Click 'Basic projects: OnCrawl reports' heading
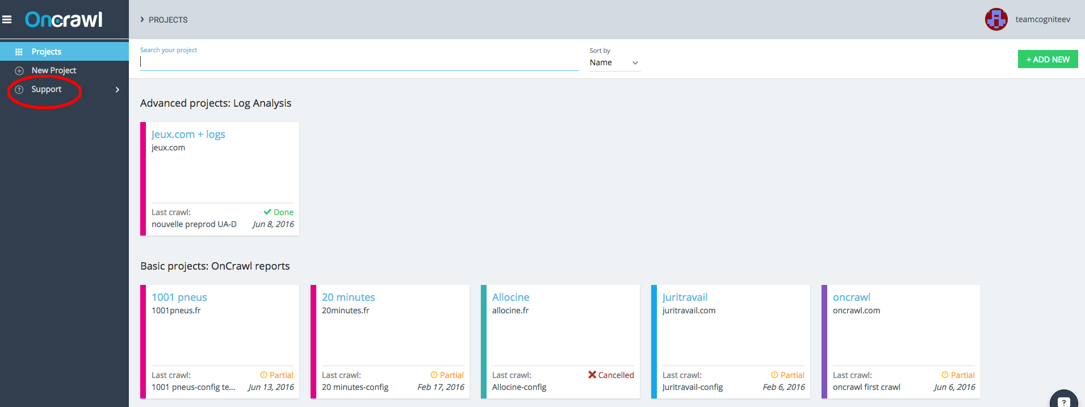This screenshot has width=1085, height=407. pos(215,266)
